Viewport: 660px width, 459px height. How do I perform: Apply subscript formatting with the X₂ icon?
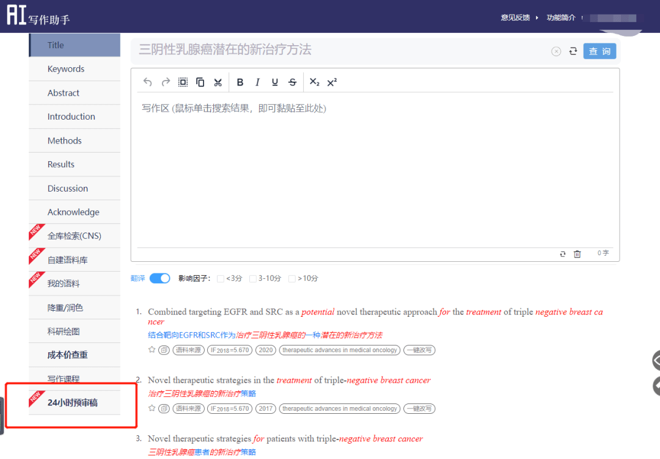313,82
